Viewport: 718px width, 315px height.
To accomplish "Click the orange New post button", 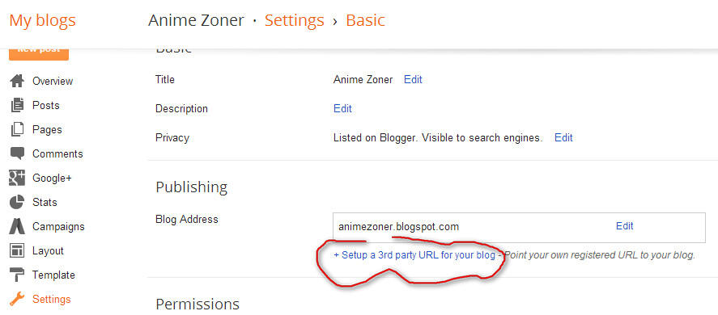I will 39,53.
